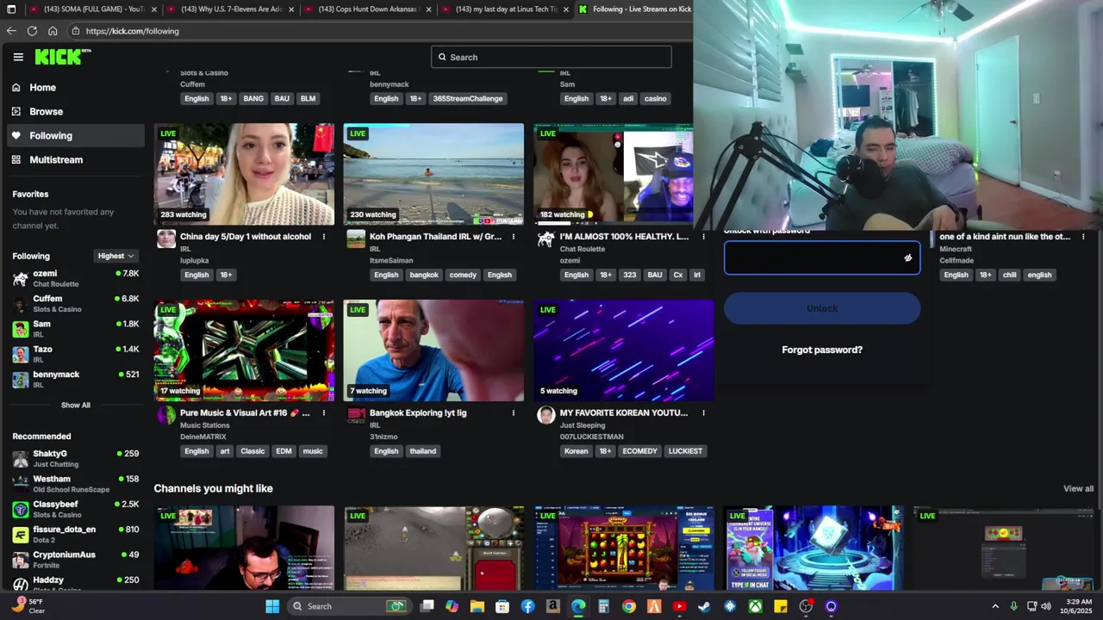Switch to my last day at Linus Tech tab
Image resolution: width=1103 pixels, height=620 pixels.
pos(505,9)
